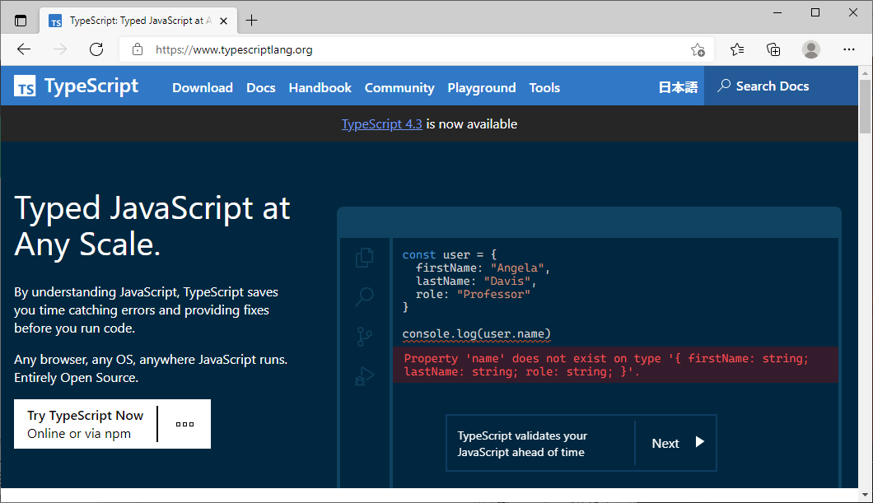
Task: Click the address bar URL
Action: (234, 50)
